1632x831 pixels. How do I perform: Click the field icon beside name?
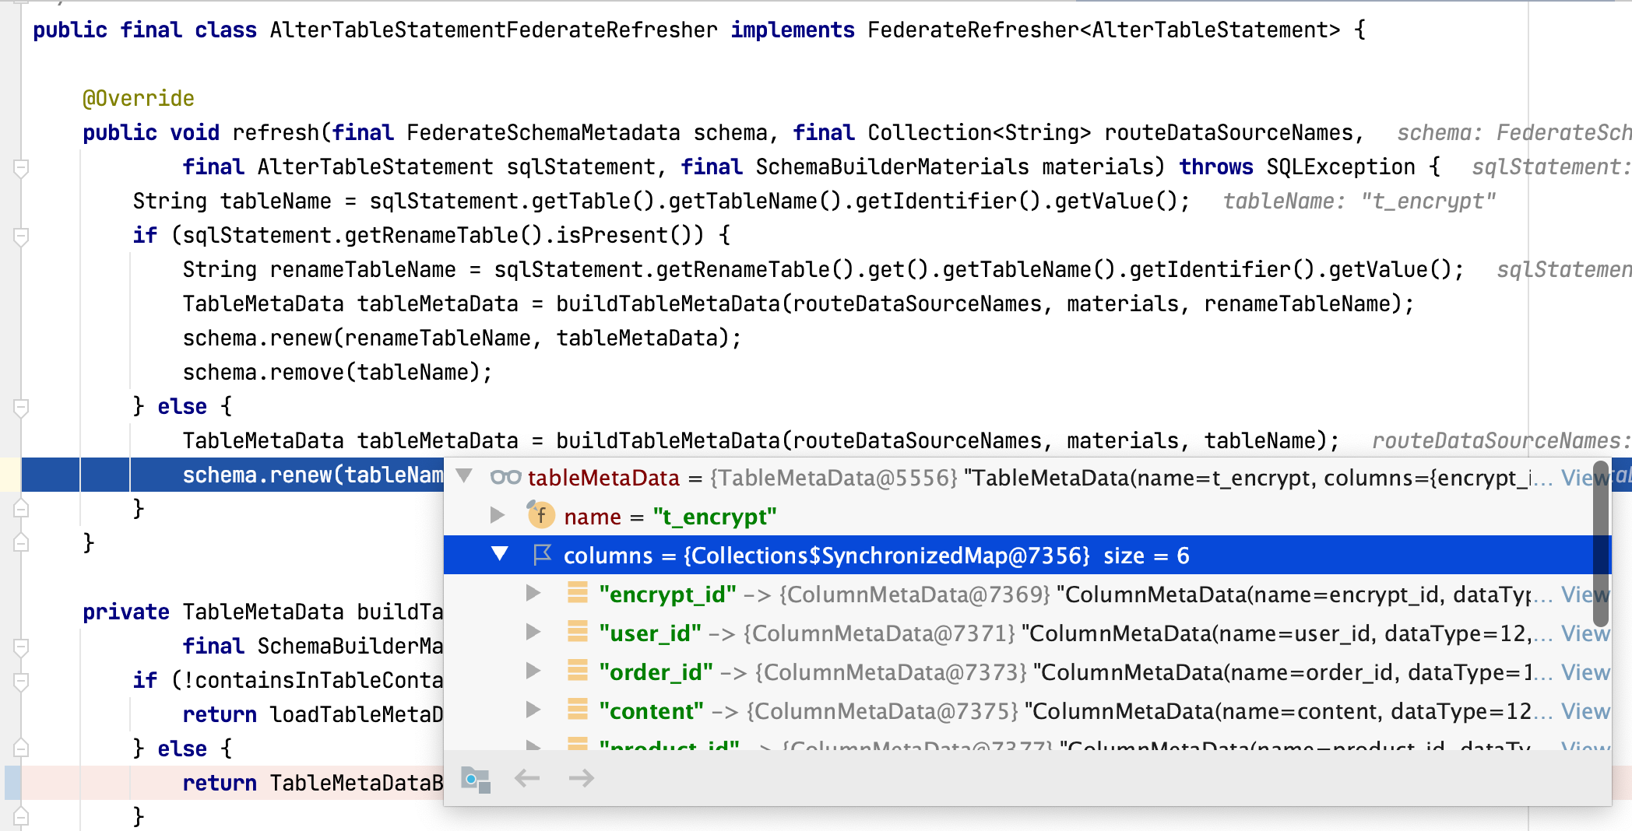click(x=540, y=515)
